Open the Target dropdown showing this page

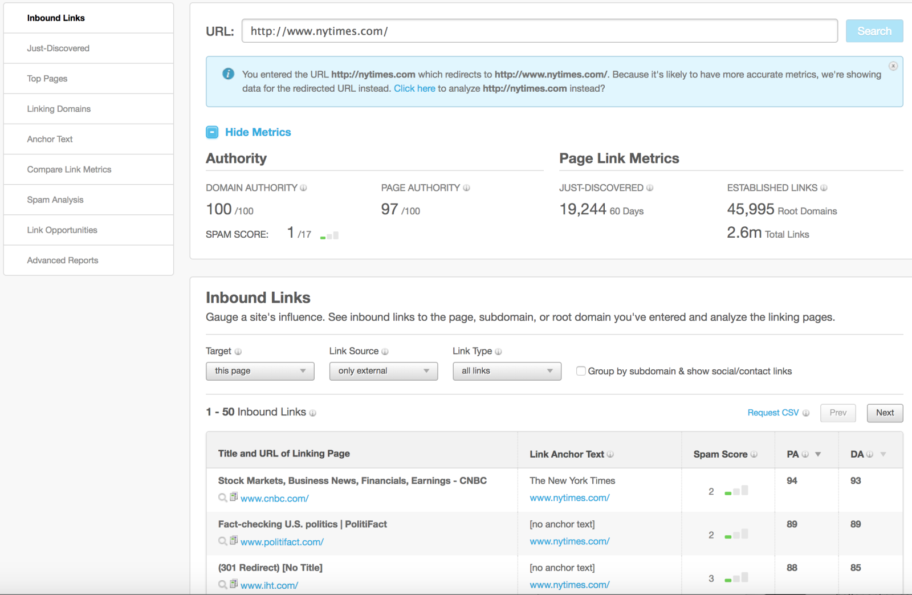click(260, 371)
